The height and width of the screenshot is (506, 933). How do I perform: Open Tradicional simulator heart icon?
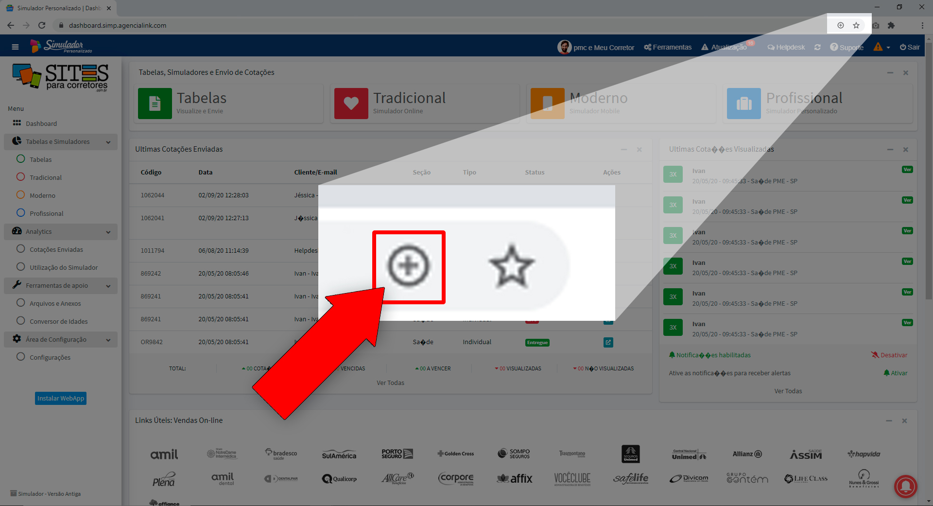point(351,103)
